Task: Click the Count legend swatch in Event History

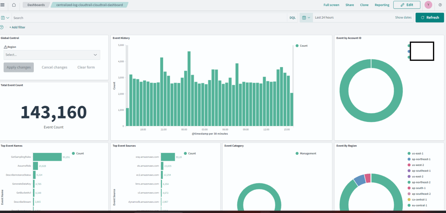Action: pos(297,46)
